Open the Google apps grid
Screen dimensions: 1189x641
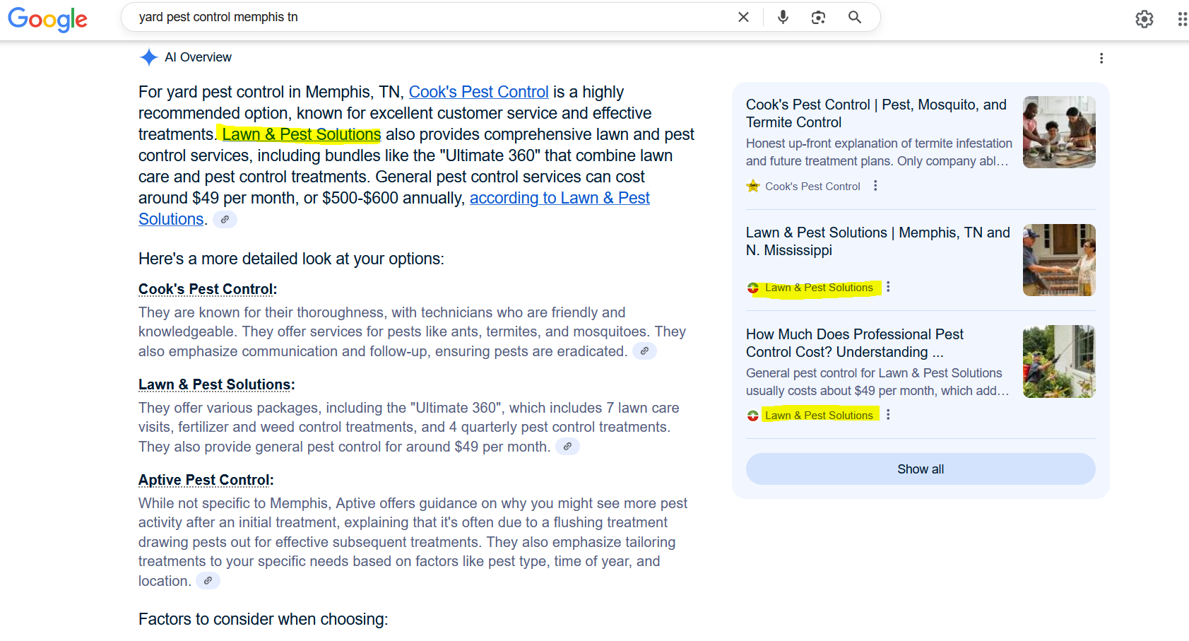click(1182, 19)
